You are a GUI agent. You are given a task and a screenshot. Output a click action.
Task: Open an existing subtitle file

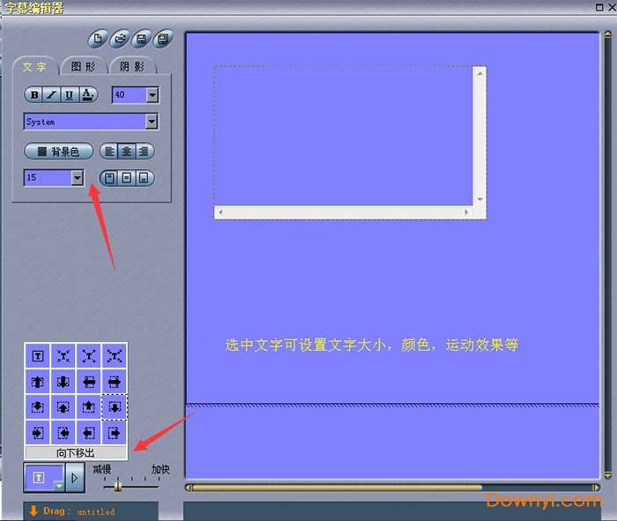pos(120,39)
